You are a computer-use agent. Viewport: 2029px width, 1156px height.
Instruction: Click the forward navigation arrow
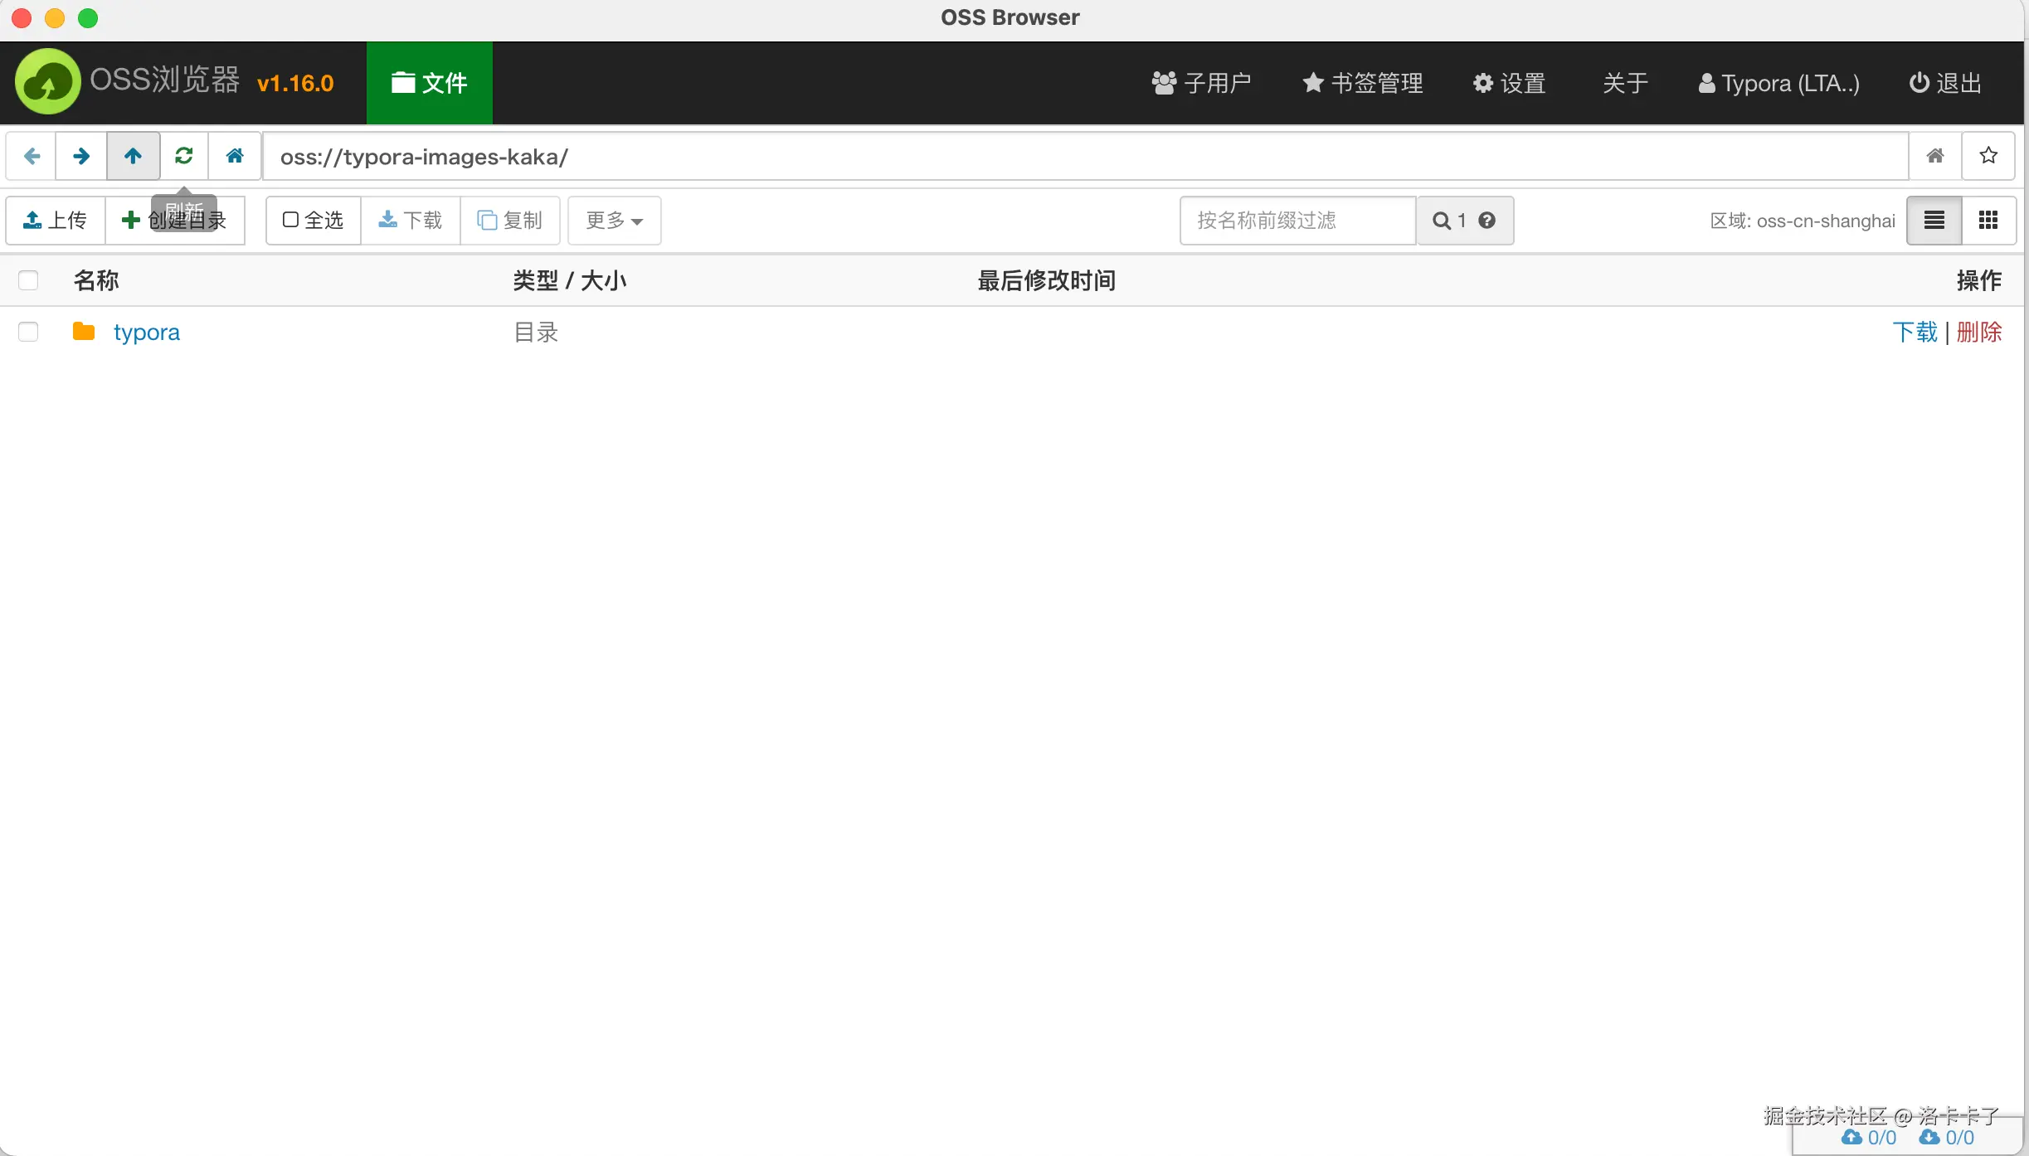(81, 156)
